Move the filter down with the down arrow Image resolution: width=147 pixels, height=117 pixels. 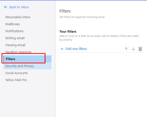point(133,49)
